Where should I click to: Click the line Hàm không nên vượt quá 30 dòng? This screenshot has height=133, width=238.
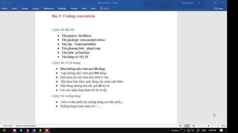(x=83, y=69)
